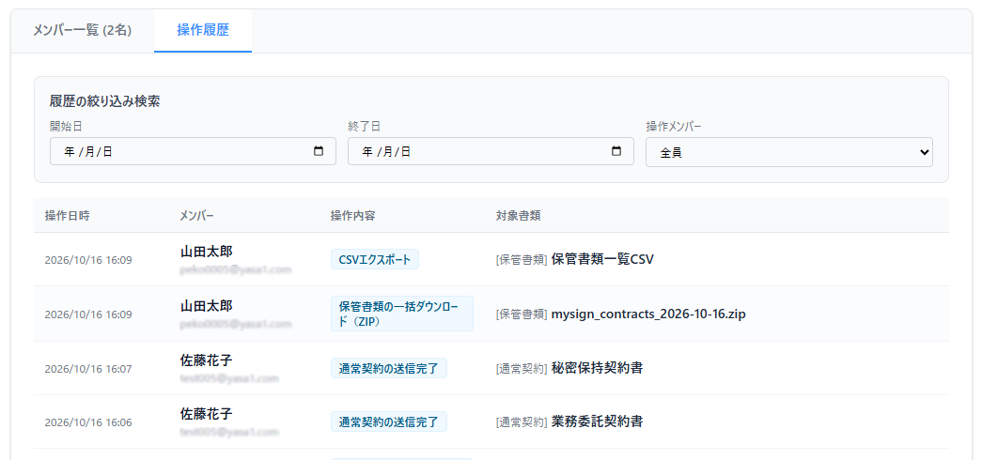Click 佐藤花子 in the 秘密保持契約書 row
982x460 pixels.
(206, 360)
